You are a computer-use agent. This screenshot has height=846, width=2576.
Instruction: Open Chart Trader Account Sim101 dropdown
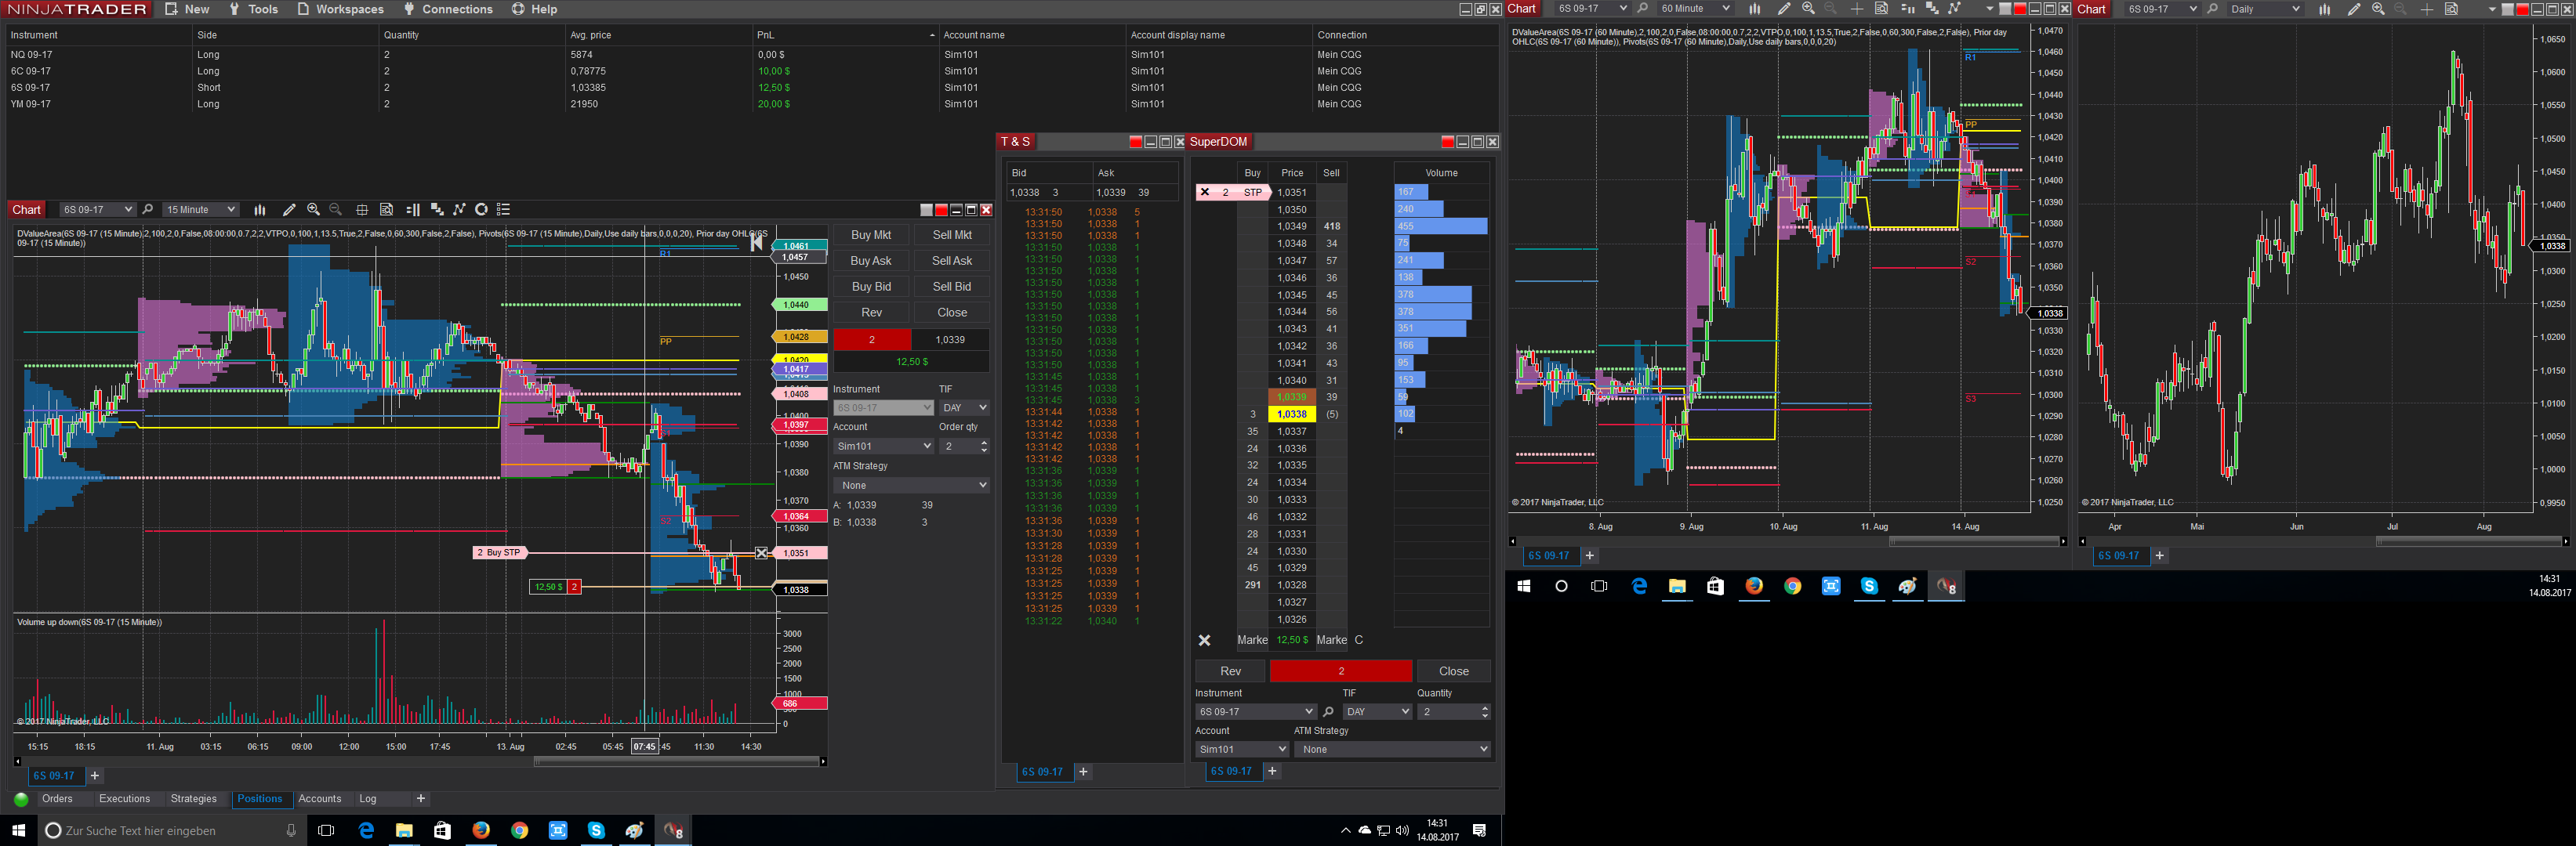(x=883, y=446)
